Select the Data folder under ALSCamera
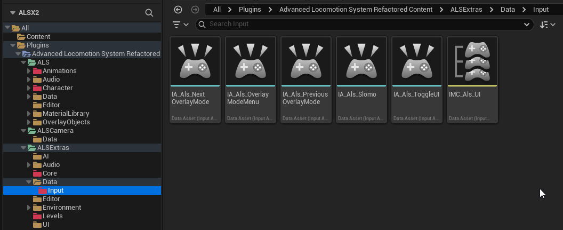Image resolution: width=563 pixels, height=230 pixels. [50, 139]
